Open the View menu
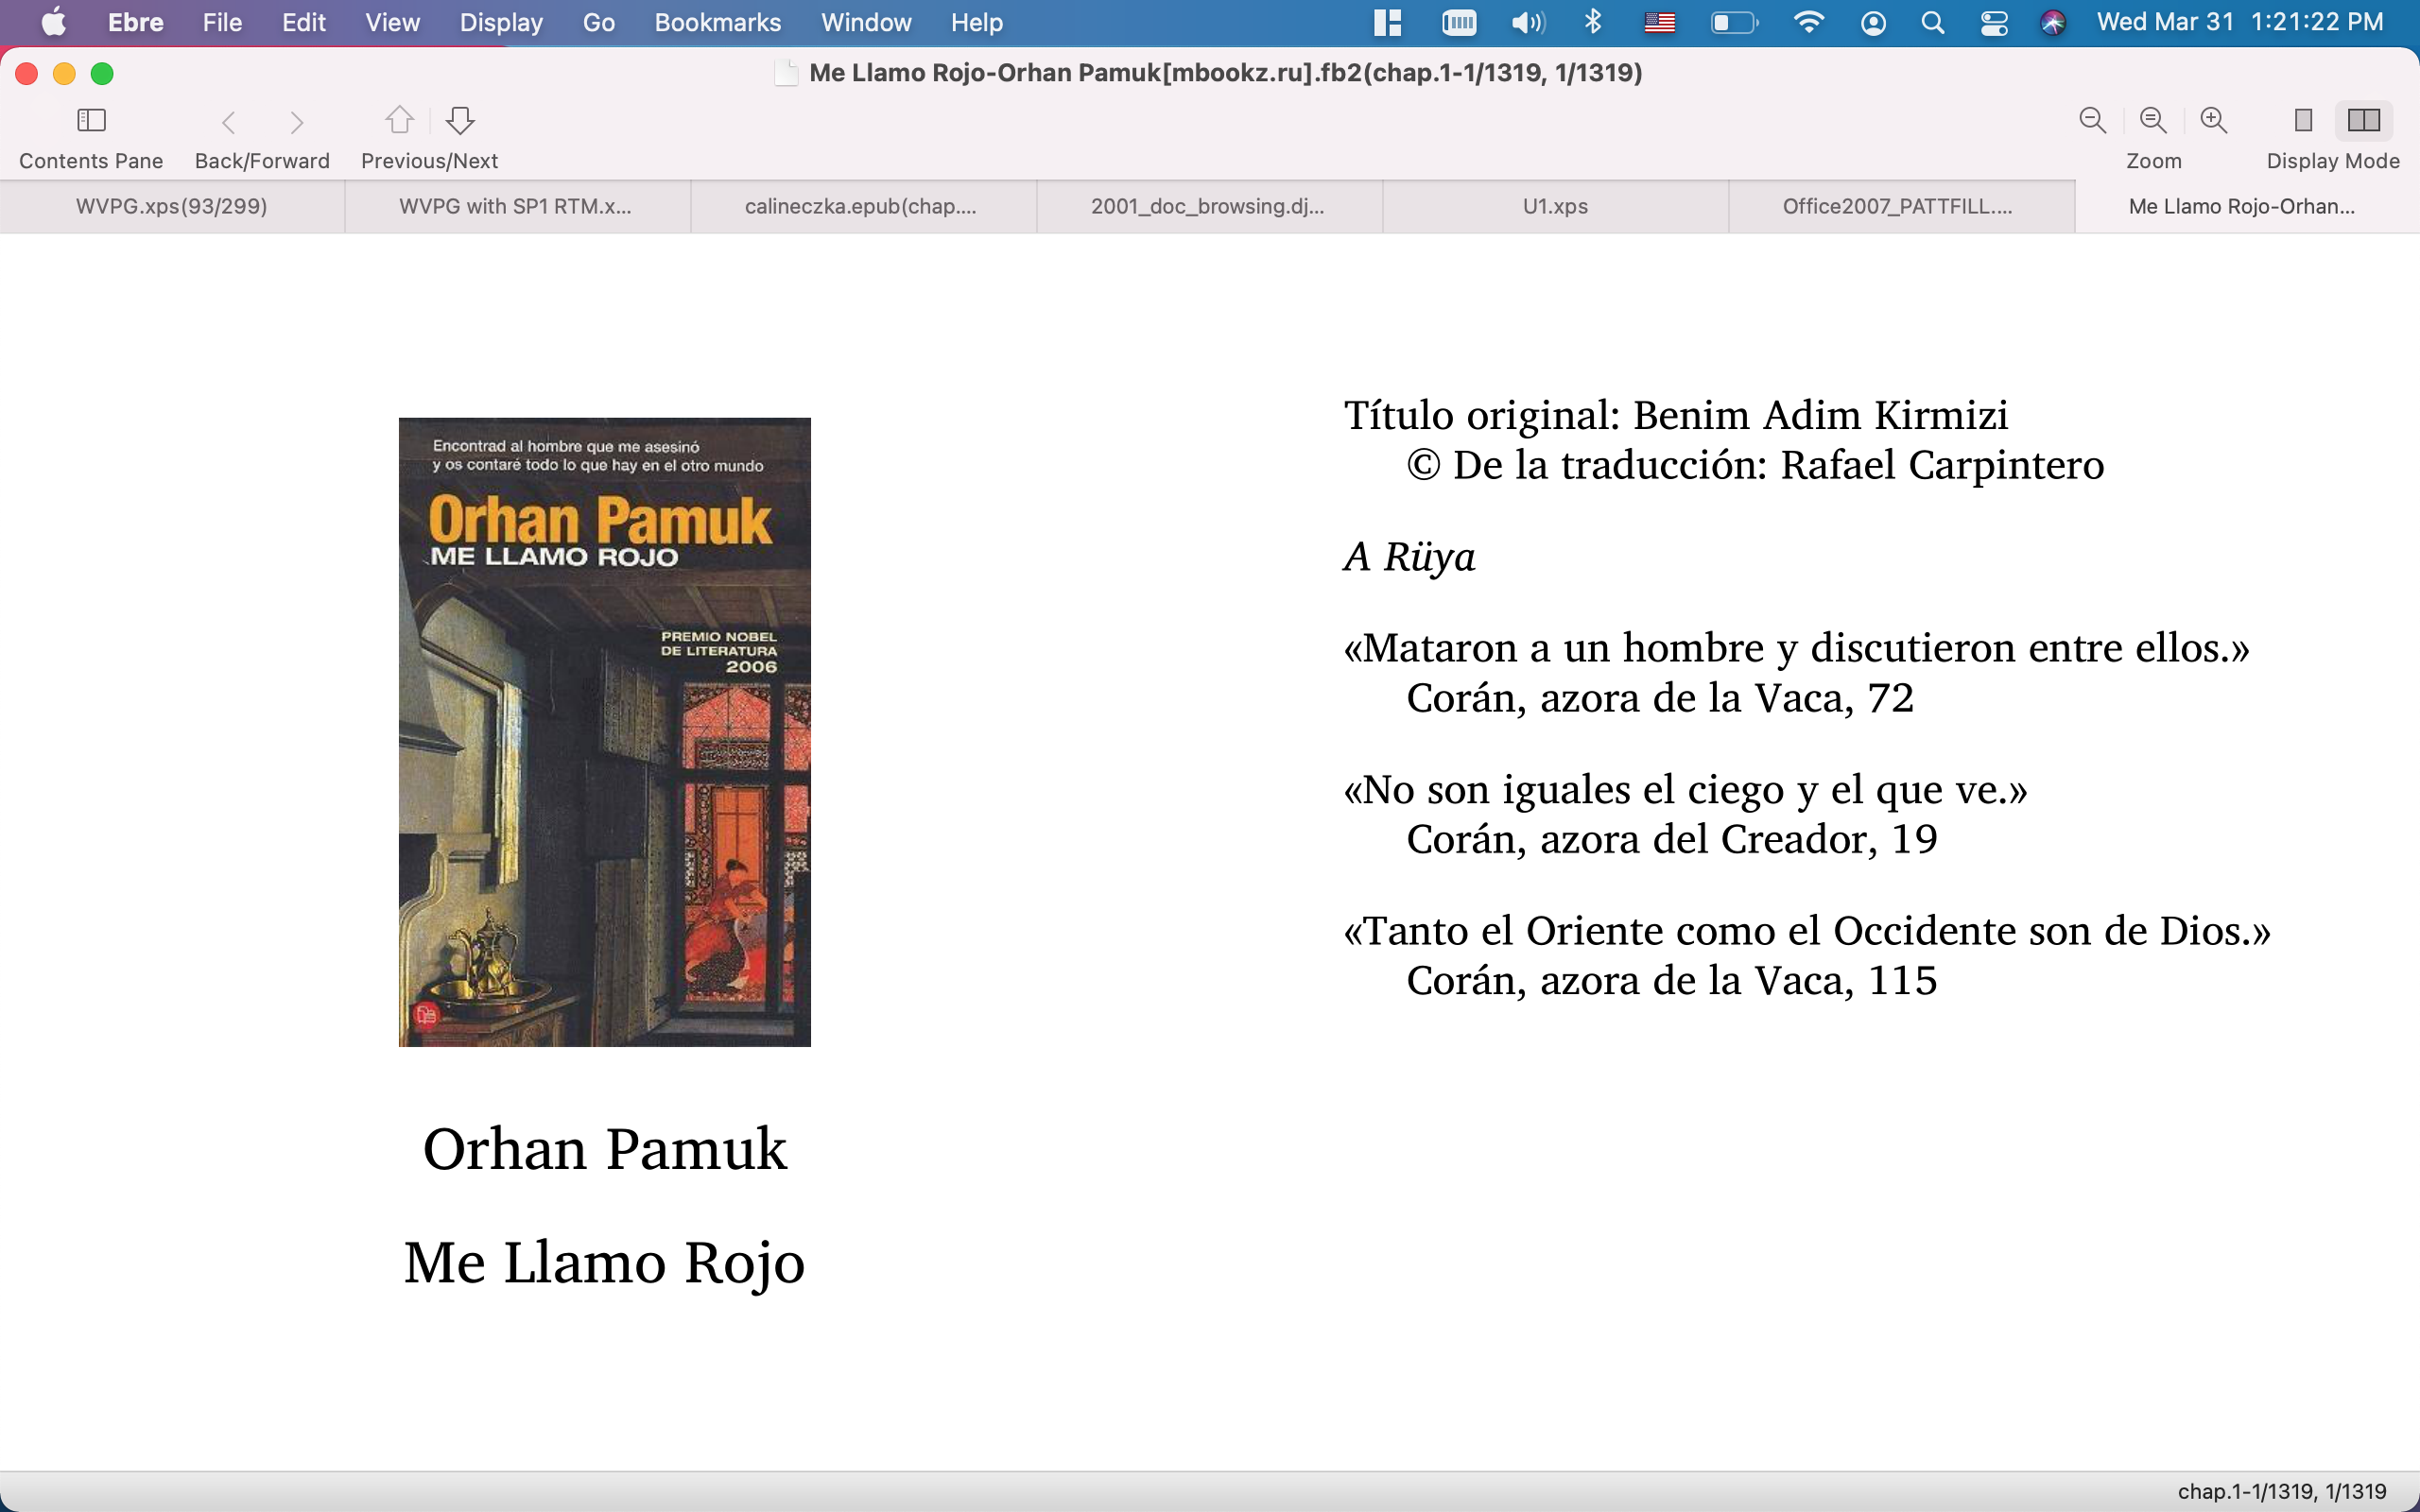The width and height of the screenshot is (2420, 1512). point(392,22)
